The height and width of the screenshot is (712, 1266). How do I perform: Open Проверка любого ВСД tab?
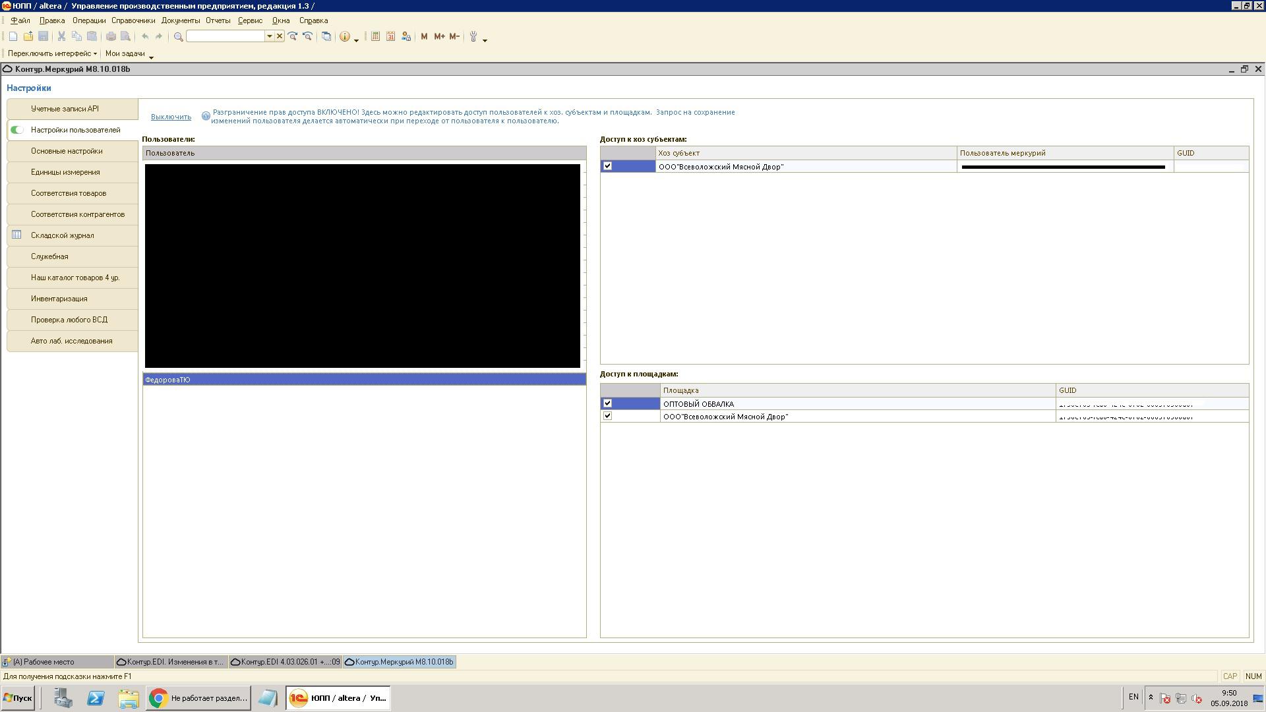pyautogui.click(x=73, y=320)
